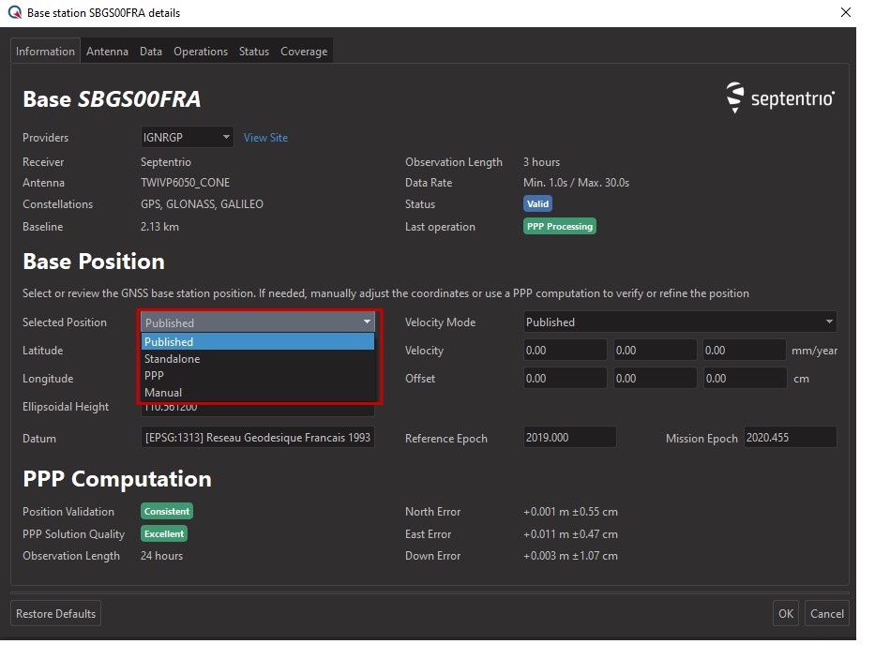Click the Septentrio logo
This screenshot has height=659, width=875.
pyautogui.click(x=779, y=97)
